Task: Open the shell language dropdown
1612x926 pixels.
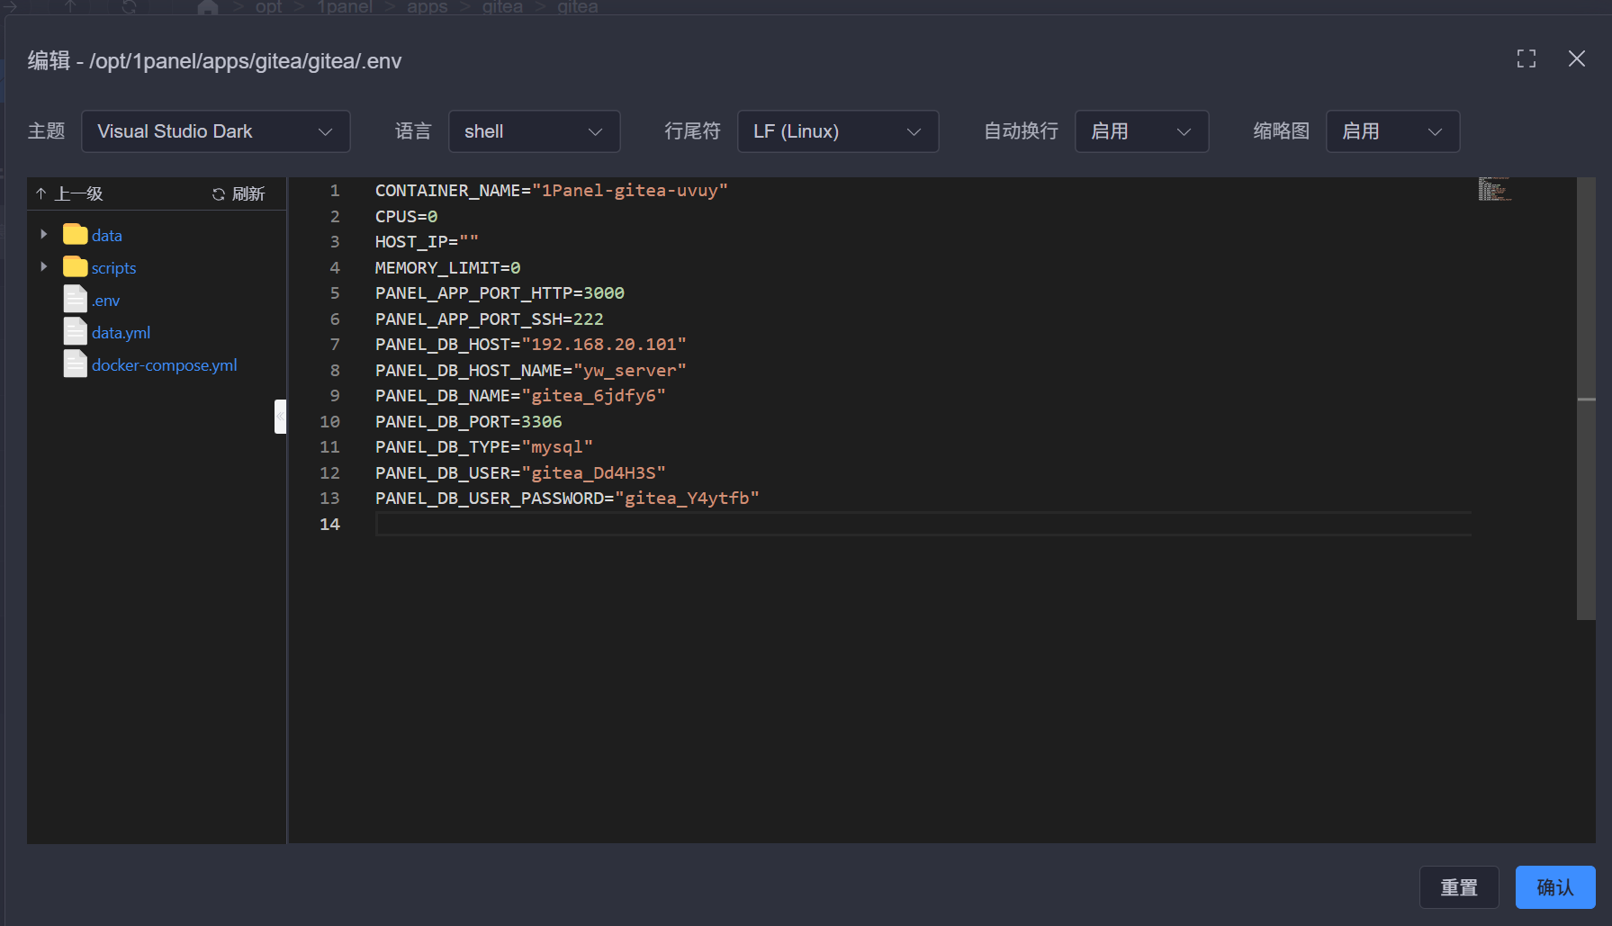Action: (534, 131)
